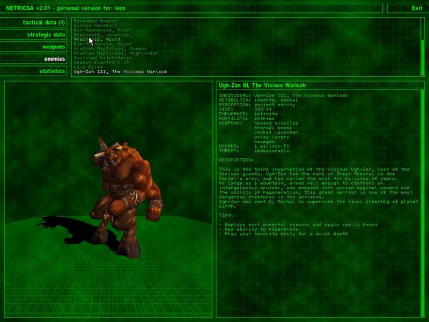Switch to the strategic data tab
Viewport: 429px width, 322px height.
tap(33, 34)
